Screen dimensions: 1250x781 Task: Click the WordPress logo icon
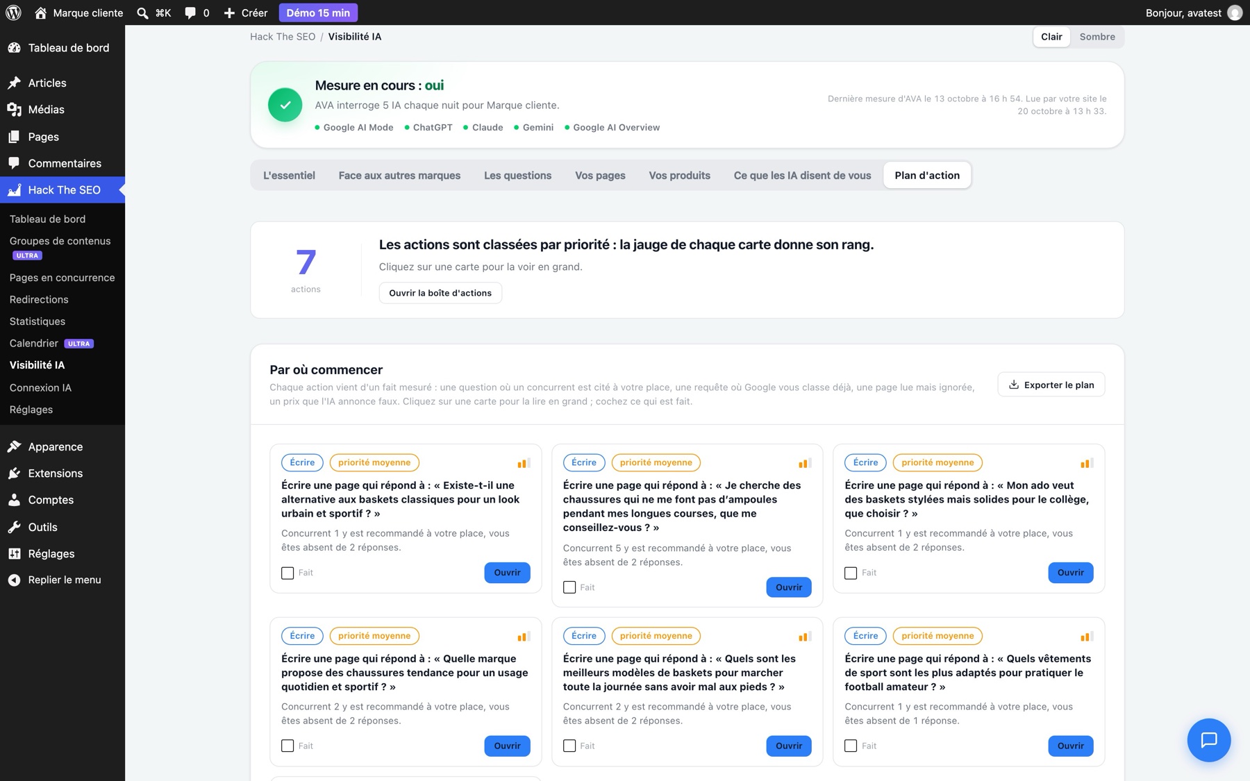pyautogui.click(x=13, y=12)
